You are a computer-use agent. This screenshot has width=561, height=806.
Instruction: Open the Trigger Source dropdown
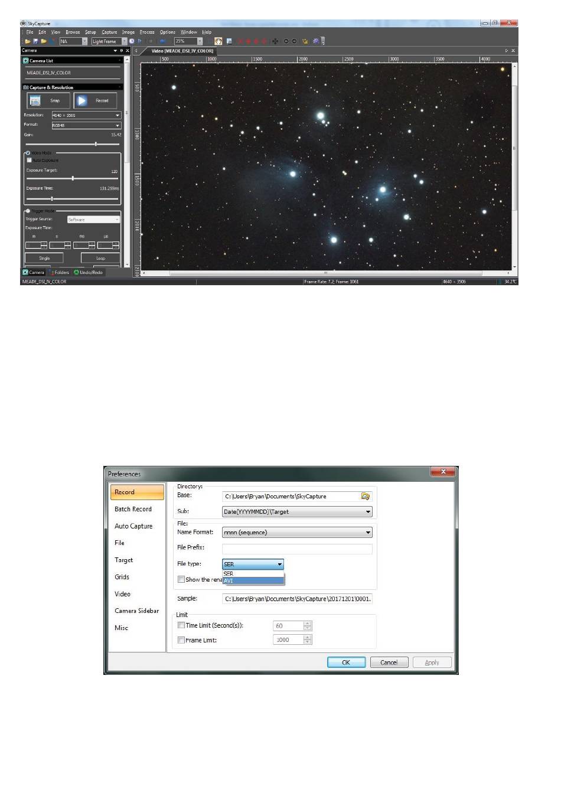[x=93, y=220]
